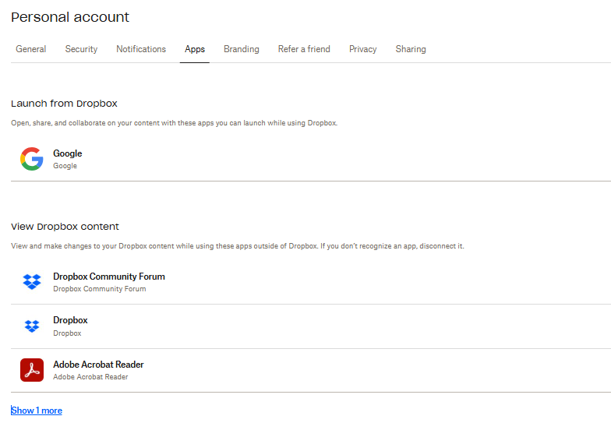This screenshot has height=437, width=611.
Task: Expand list with Show 1 more
Action: click(x=37, y=411)
